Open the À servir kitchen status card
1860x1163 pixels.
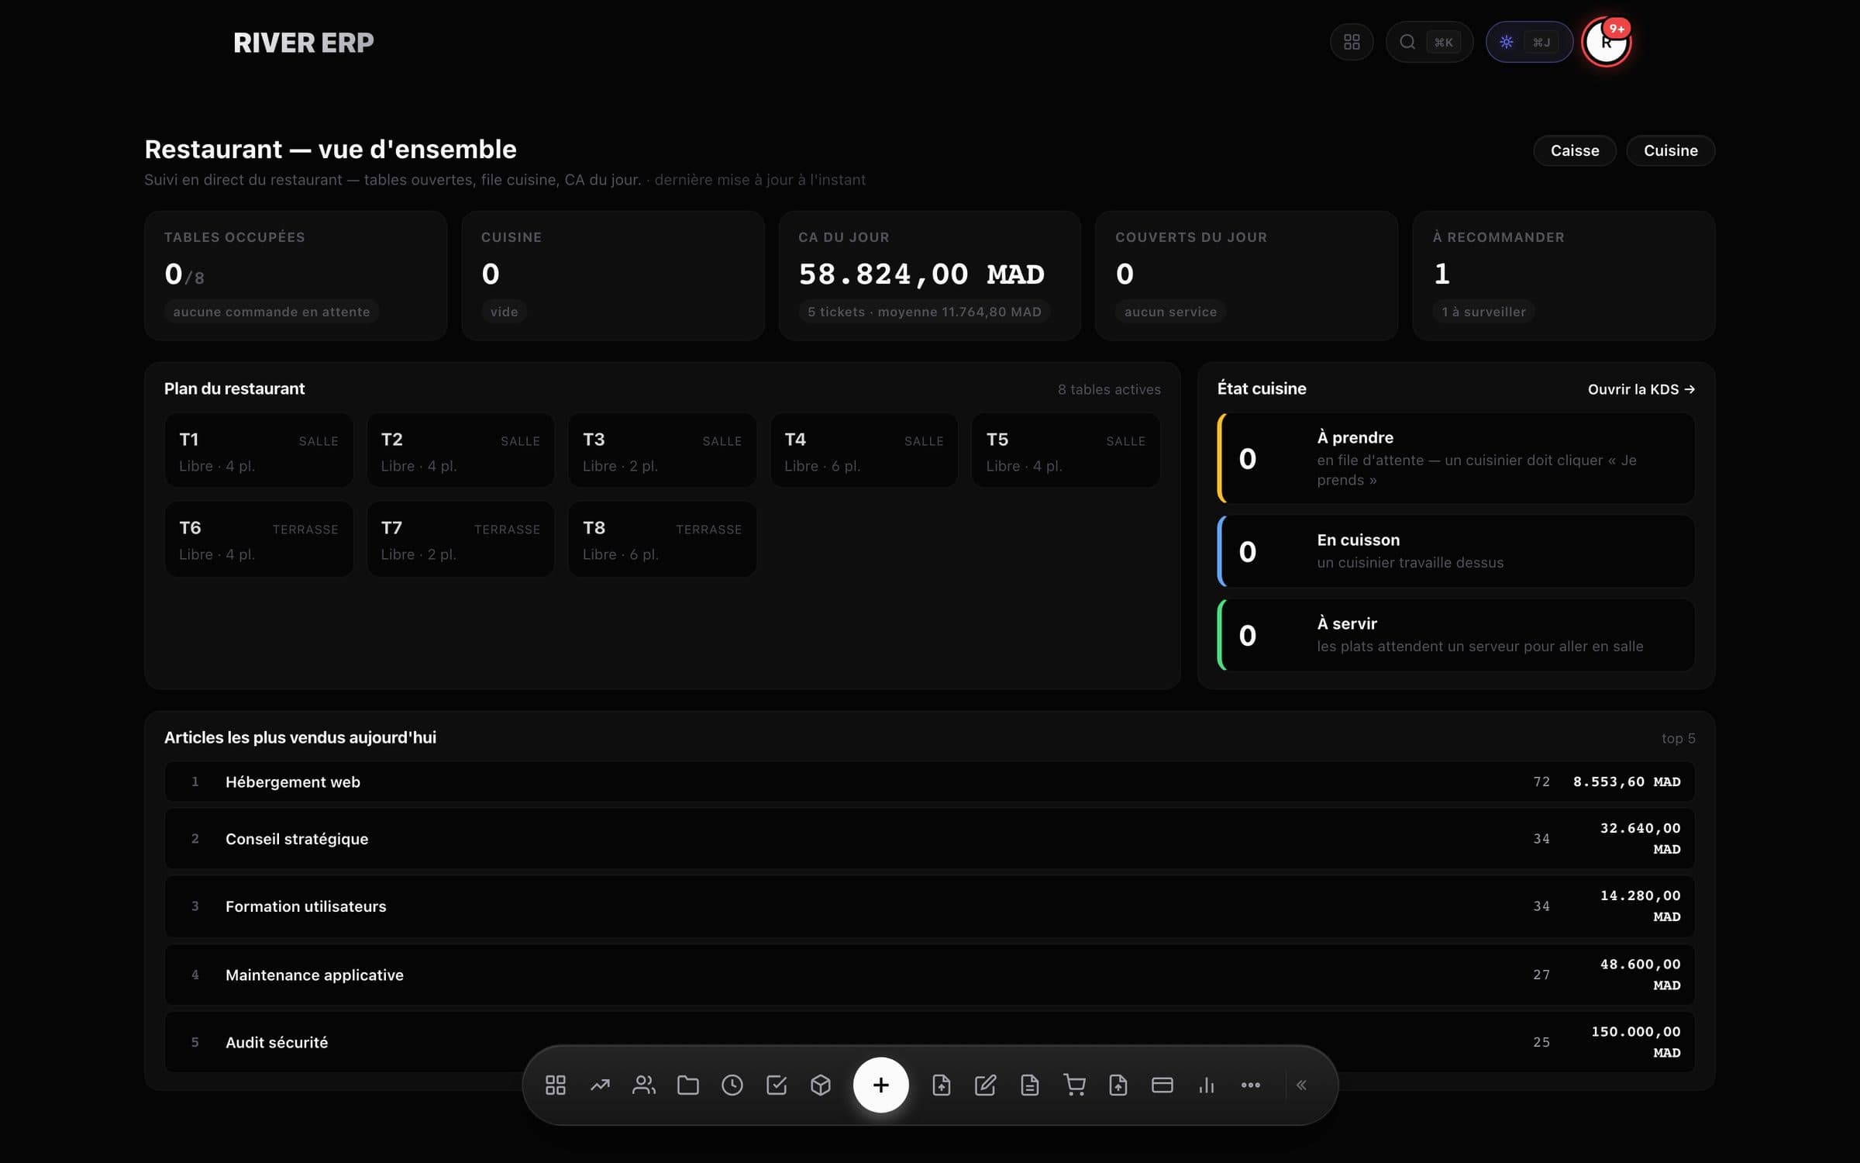coord(1456,635)
